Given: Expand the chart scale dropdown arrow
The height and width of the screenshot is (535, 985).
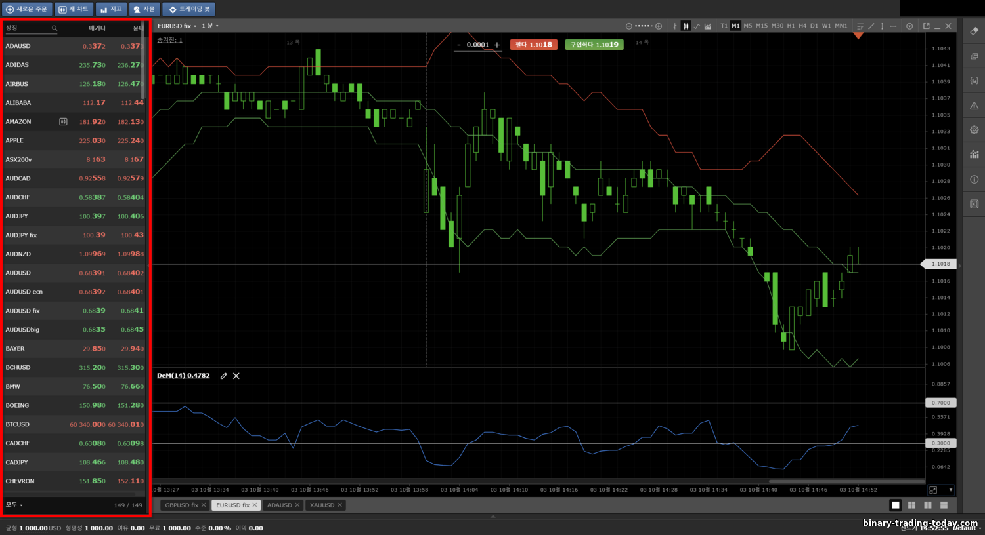Looking at the screenshot, I should coord(950,490).
